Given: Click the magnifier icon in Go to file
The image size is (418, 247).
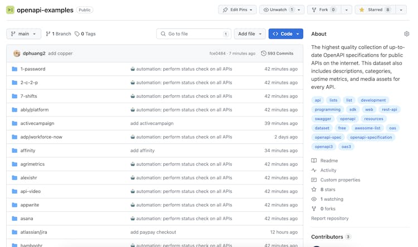Looking at the screenshot, I should (x=163, y=34).
